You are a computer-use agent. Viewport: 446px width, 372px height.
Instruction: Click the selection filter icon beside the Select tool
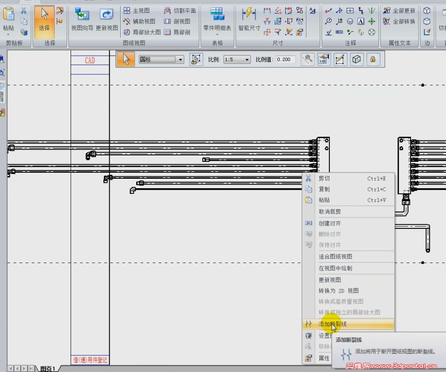[60, 11]
